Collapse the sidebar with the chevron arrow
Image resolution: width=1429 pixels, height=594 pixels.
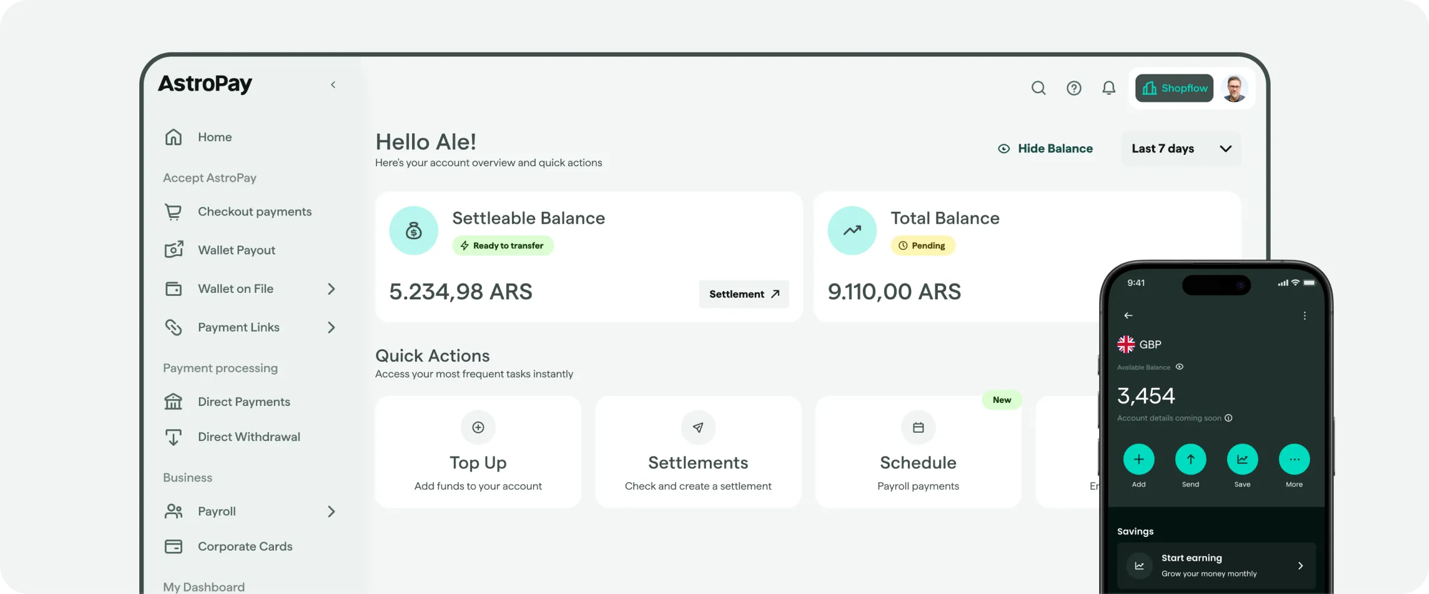[333, 85]
